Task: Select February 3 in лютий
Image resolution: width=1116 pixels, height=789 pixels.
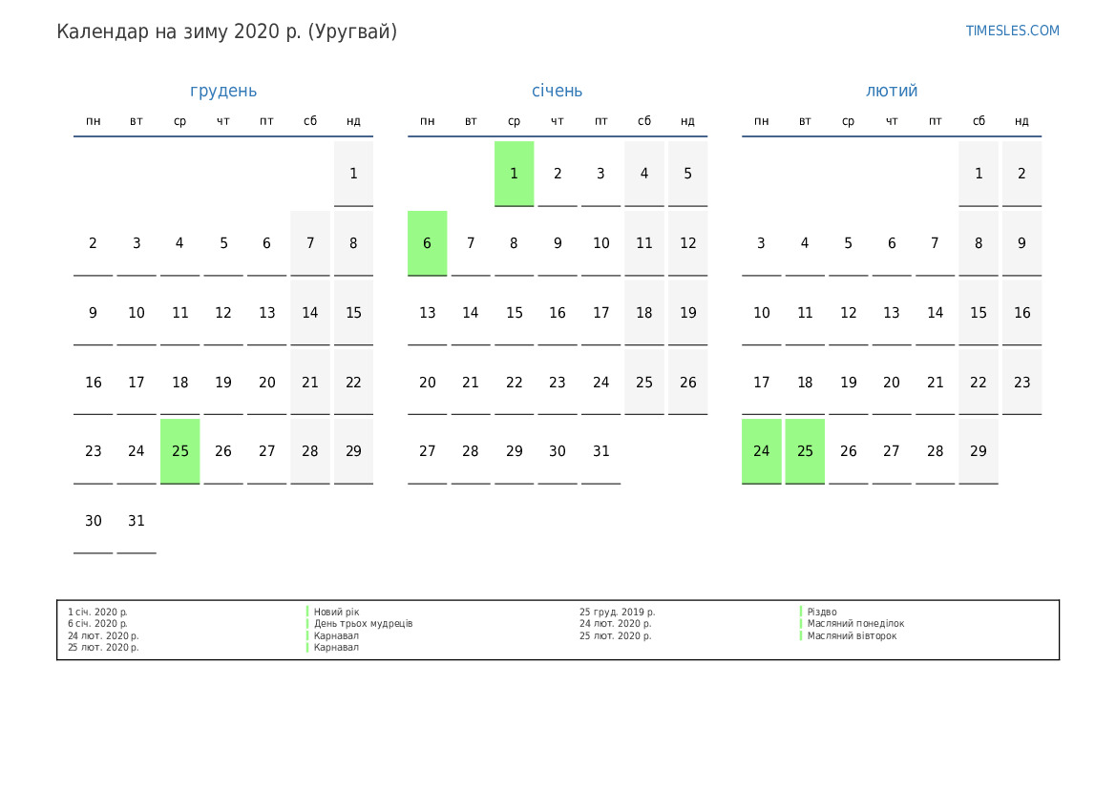Action: [x=762, y=243]
